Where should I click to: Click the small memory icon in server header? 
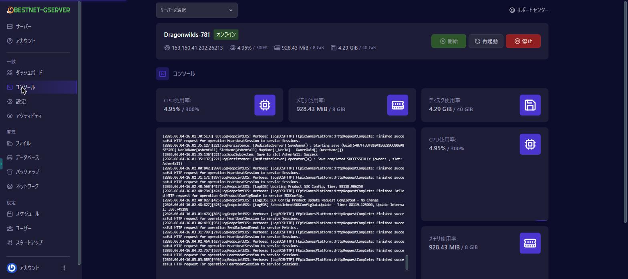click(277, 48)
